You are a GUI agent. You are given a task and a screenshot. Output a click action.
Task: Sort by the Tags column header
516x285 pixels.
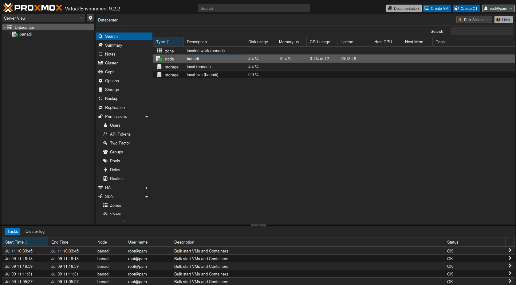tap(473, 42)
